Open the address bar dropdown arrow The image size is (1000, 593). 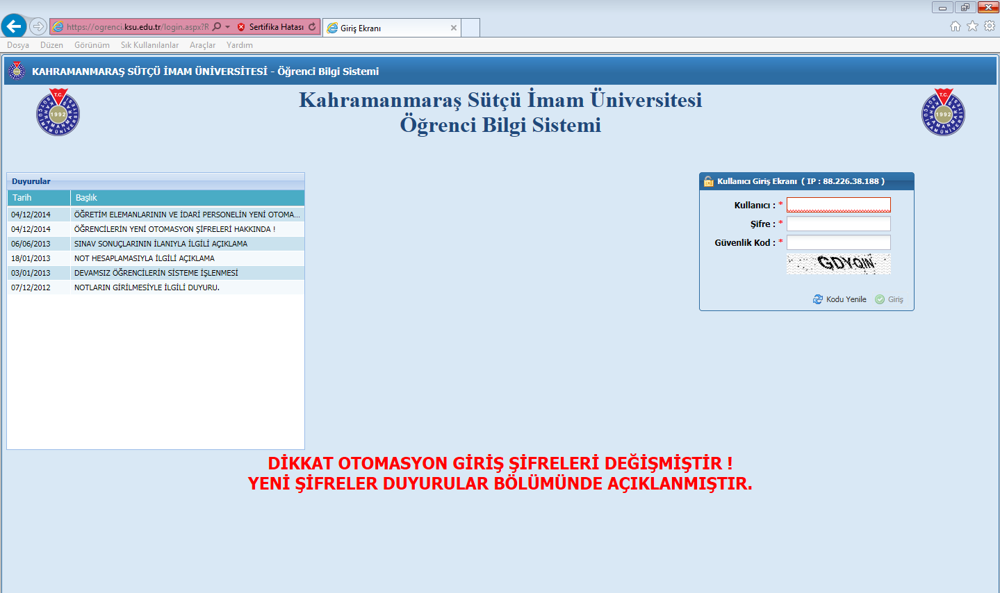tap(227, 27)
